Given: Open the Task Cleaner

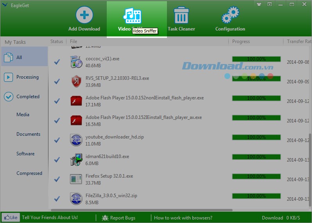Looking at the screenshot, I should [x=181, y=16].
